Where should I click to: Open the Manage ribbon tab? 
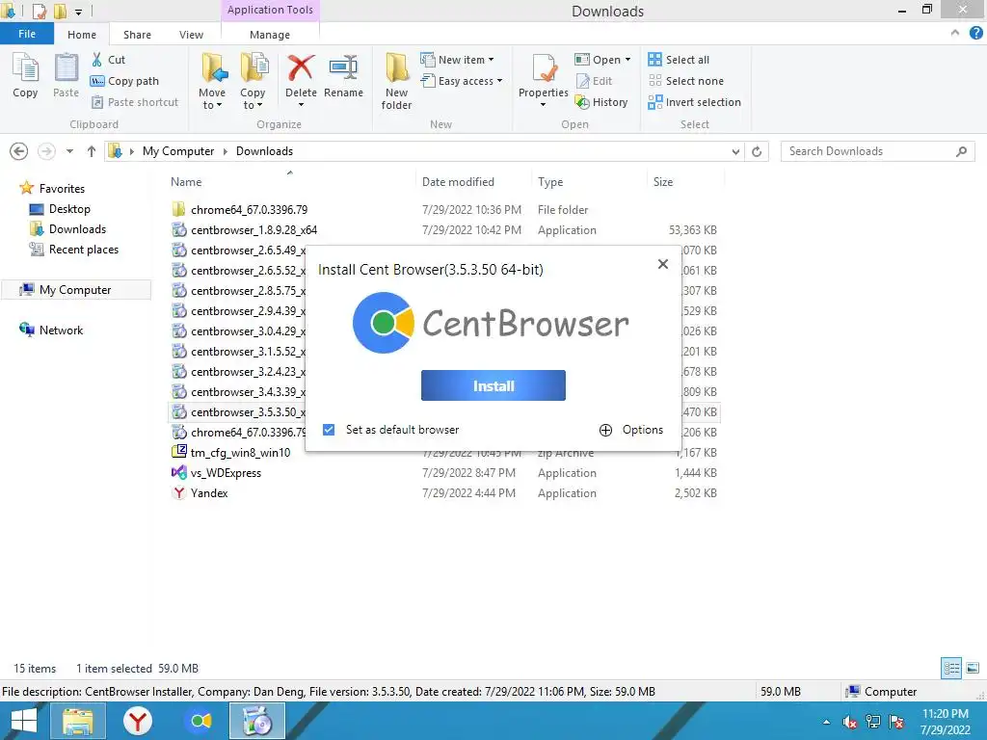pyautogui.click(x=270, y=35)
